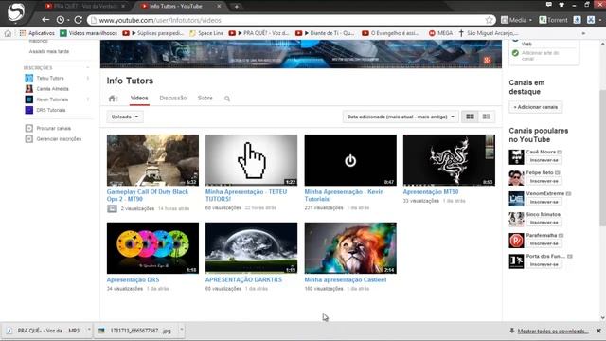
Task: Click the browser home icon in bookmarks bar
Action: [8, 33]
